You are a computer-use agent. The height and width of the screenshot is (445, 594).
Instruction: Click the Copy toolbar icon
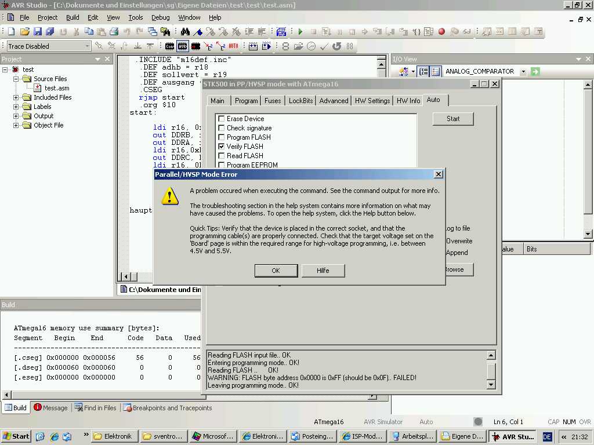pyautogui.click(x=89, y=32)
